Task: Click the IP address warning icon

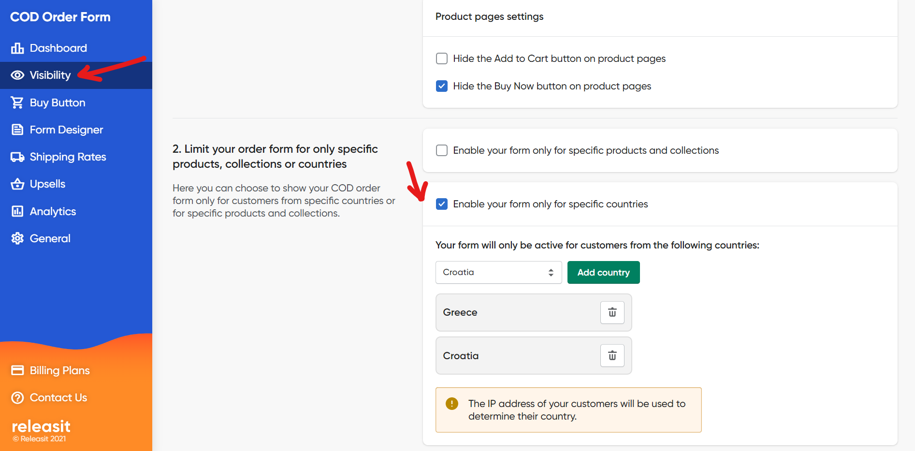Action: pos(452,404)
